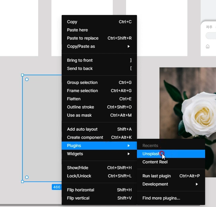Click the bottom-left corner radius handle
Screen dimensions: 216x207
27,177
